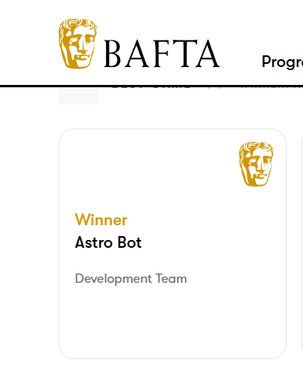The height and width of the screenshot is (374, 303).
Task: Open the "Astro Bot" winner title
Action: coord(108,242)
